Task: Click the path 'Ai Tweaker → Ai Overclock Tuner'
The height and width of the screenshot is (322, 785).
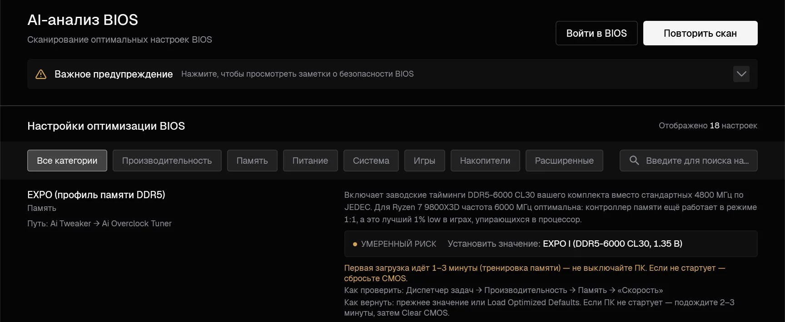Action: pyautogui.click(x=111, y=224)
